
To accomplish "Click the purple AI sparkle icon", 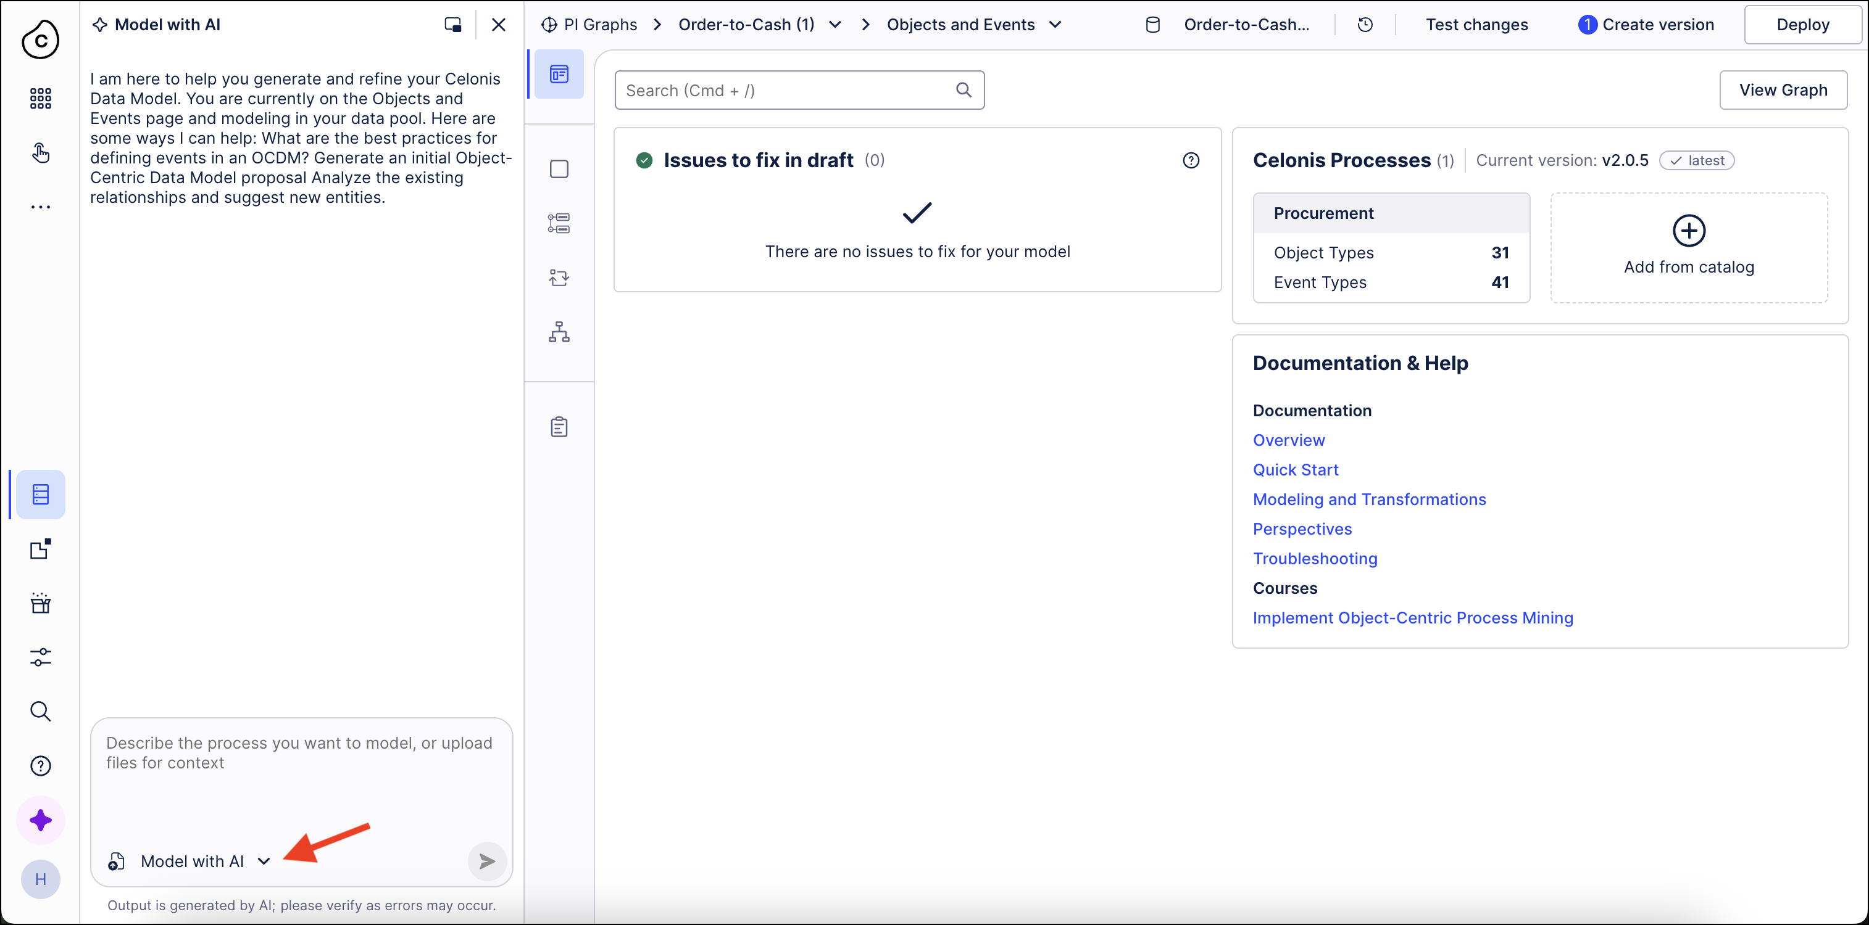I will [41, 820].
